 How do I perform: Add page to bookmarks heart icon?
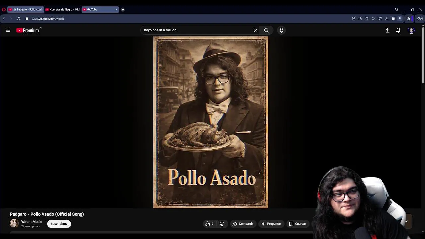click(x=380, y=19)
